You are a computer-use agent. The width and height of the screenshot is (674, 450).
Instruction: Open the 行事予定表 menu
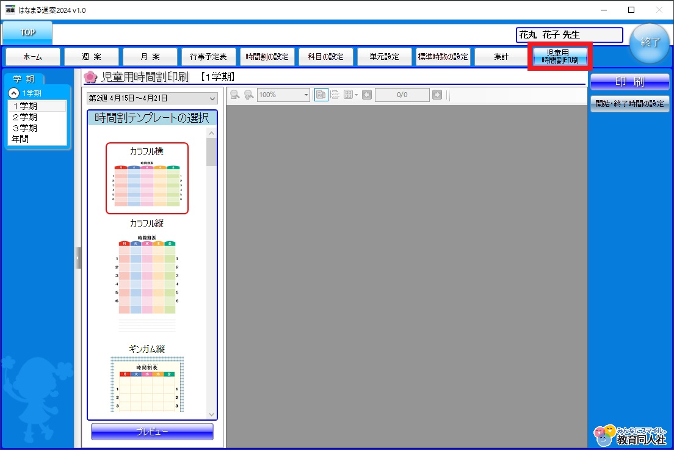(x=208, y=57)
